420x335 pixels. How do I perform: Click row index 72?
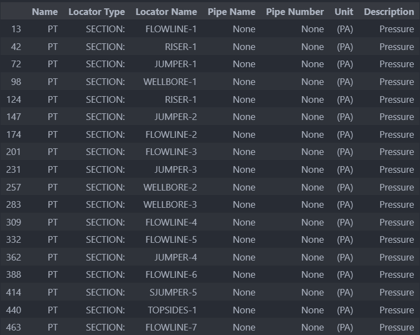(16, 64)
